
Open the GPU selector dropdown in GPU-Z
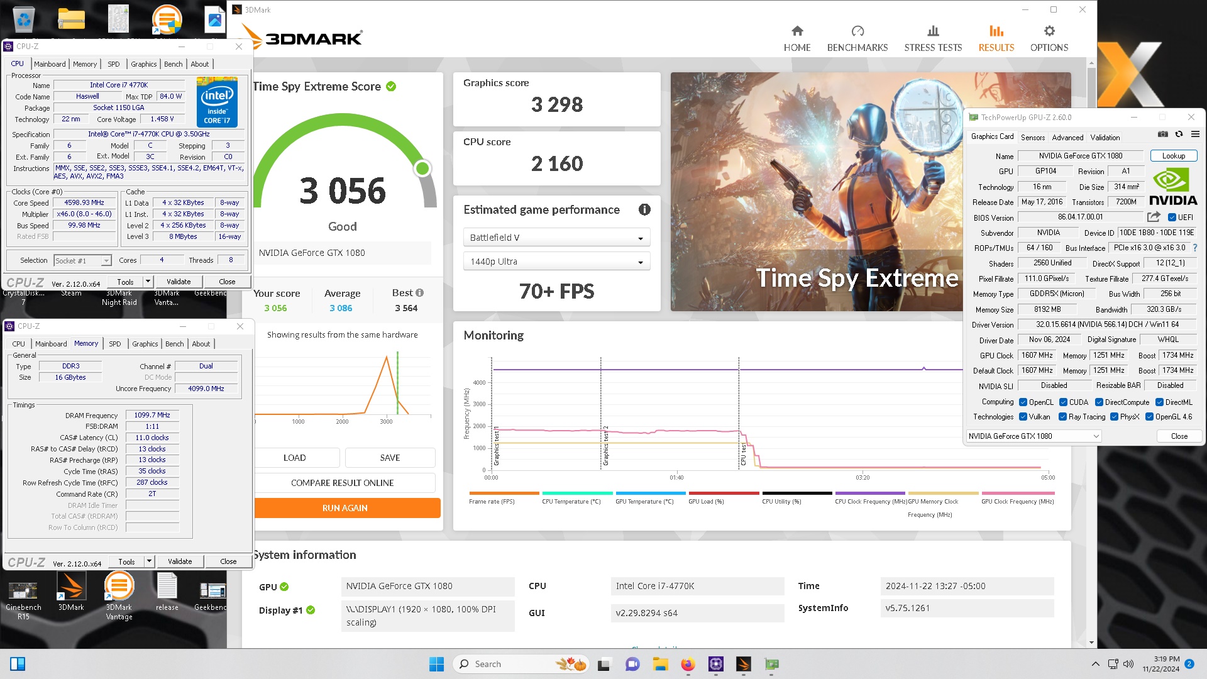click(x=1033, y=436)
